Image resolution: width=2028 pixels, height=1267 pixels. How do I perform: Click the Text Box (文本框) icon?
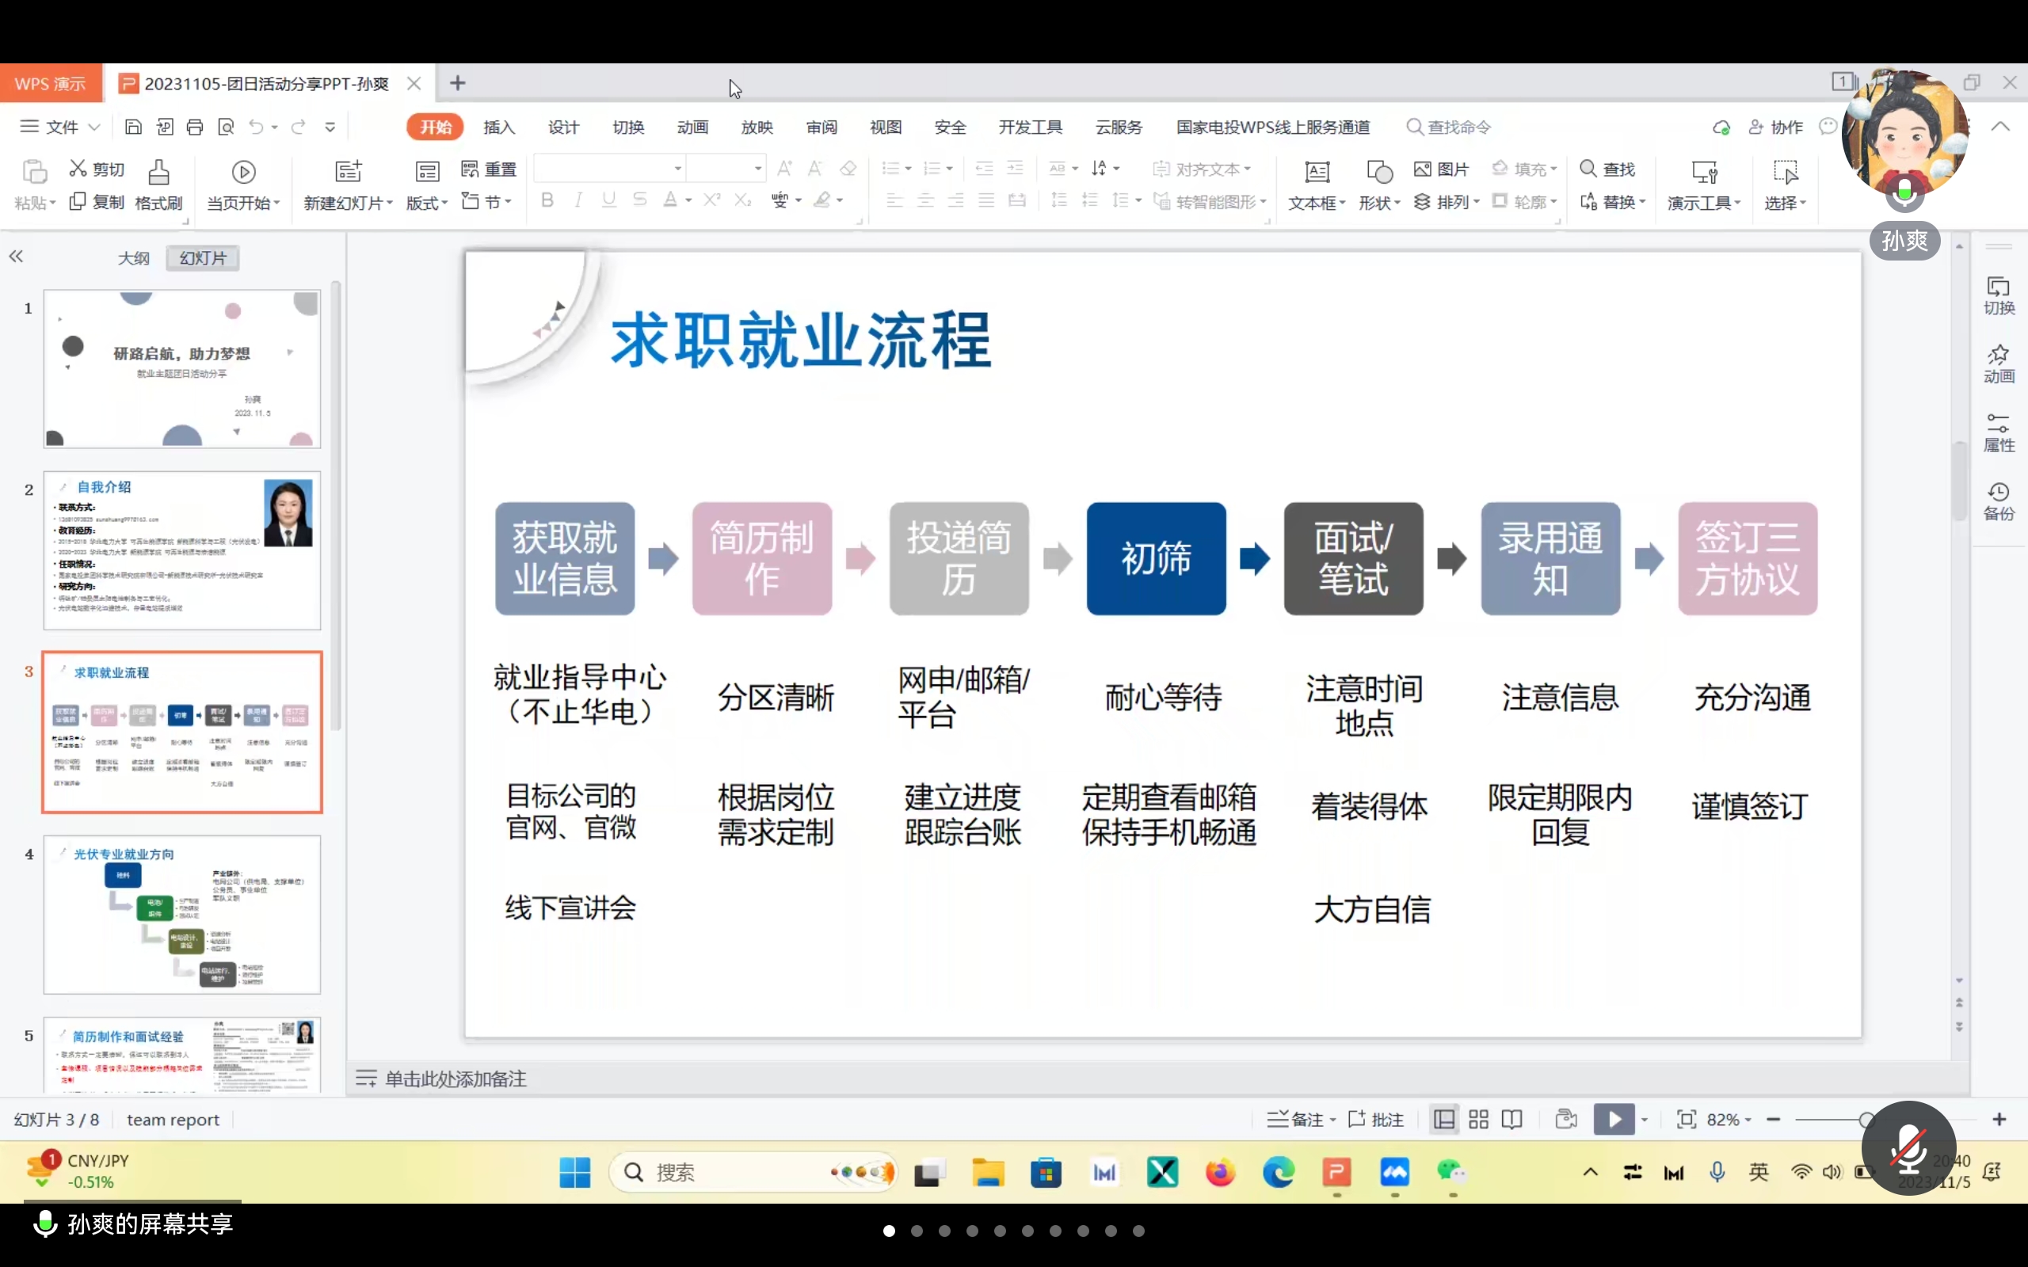1317,173
